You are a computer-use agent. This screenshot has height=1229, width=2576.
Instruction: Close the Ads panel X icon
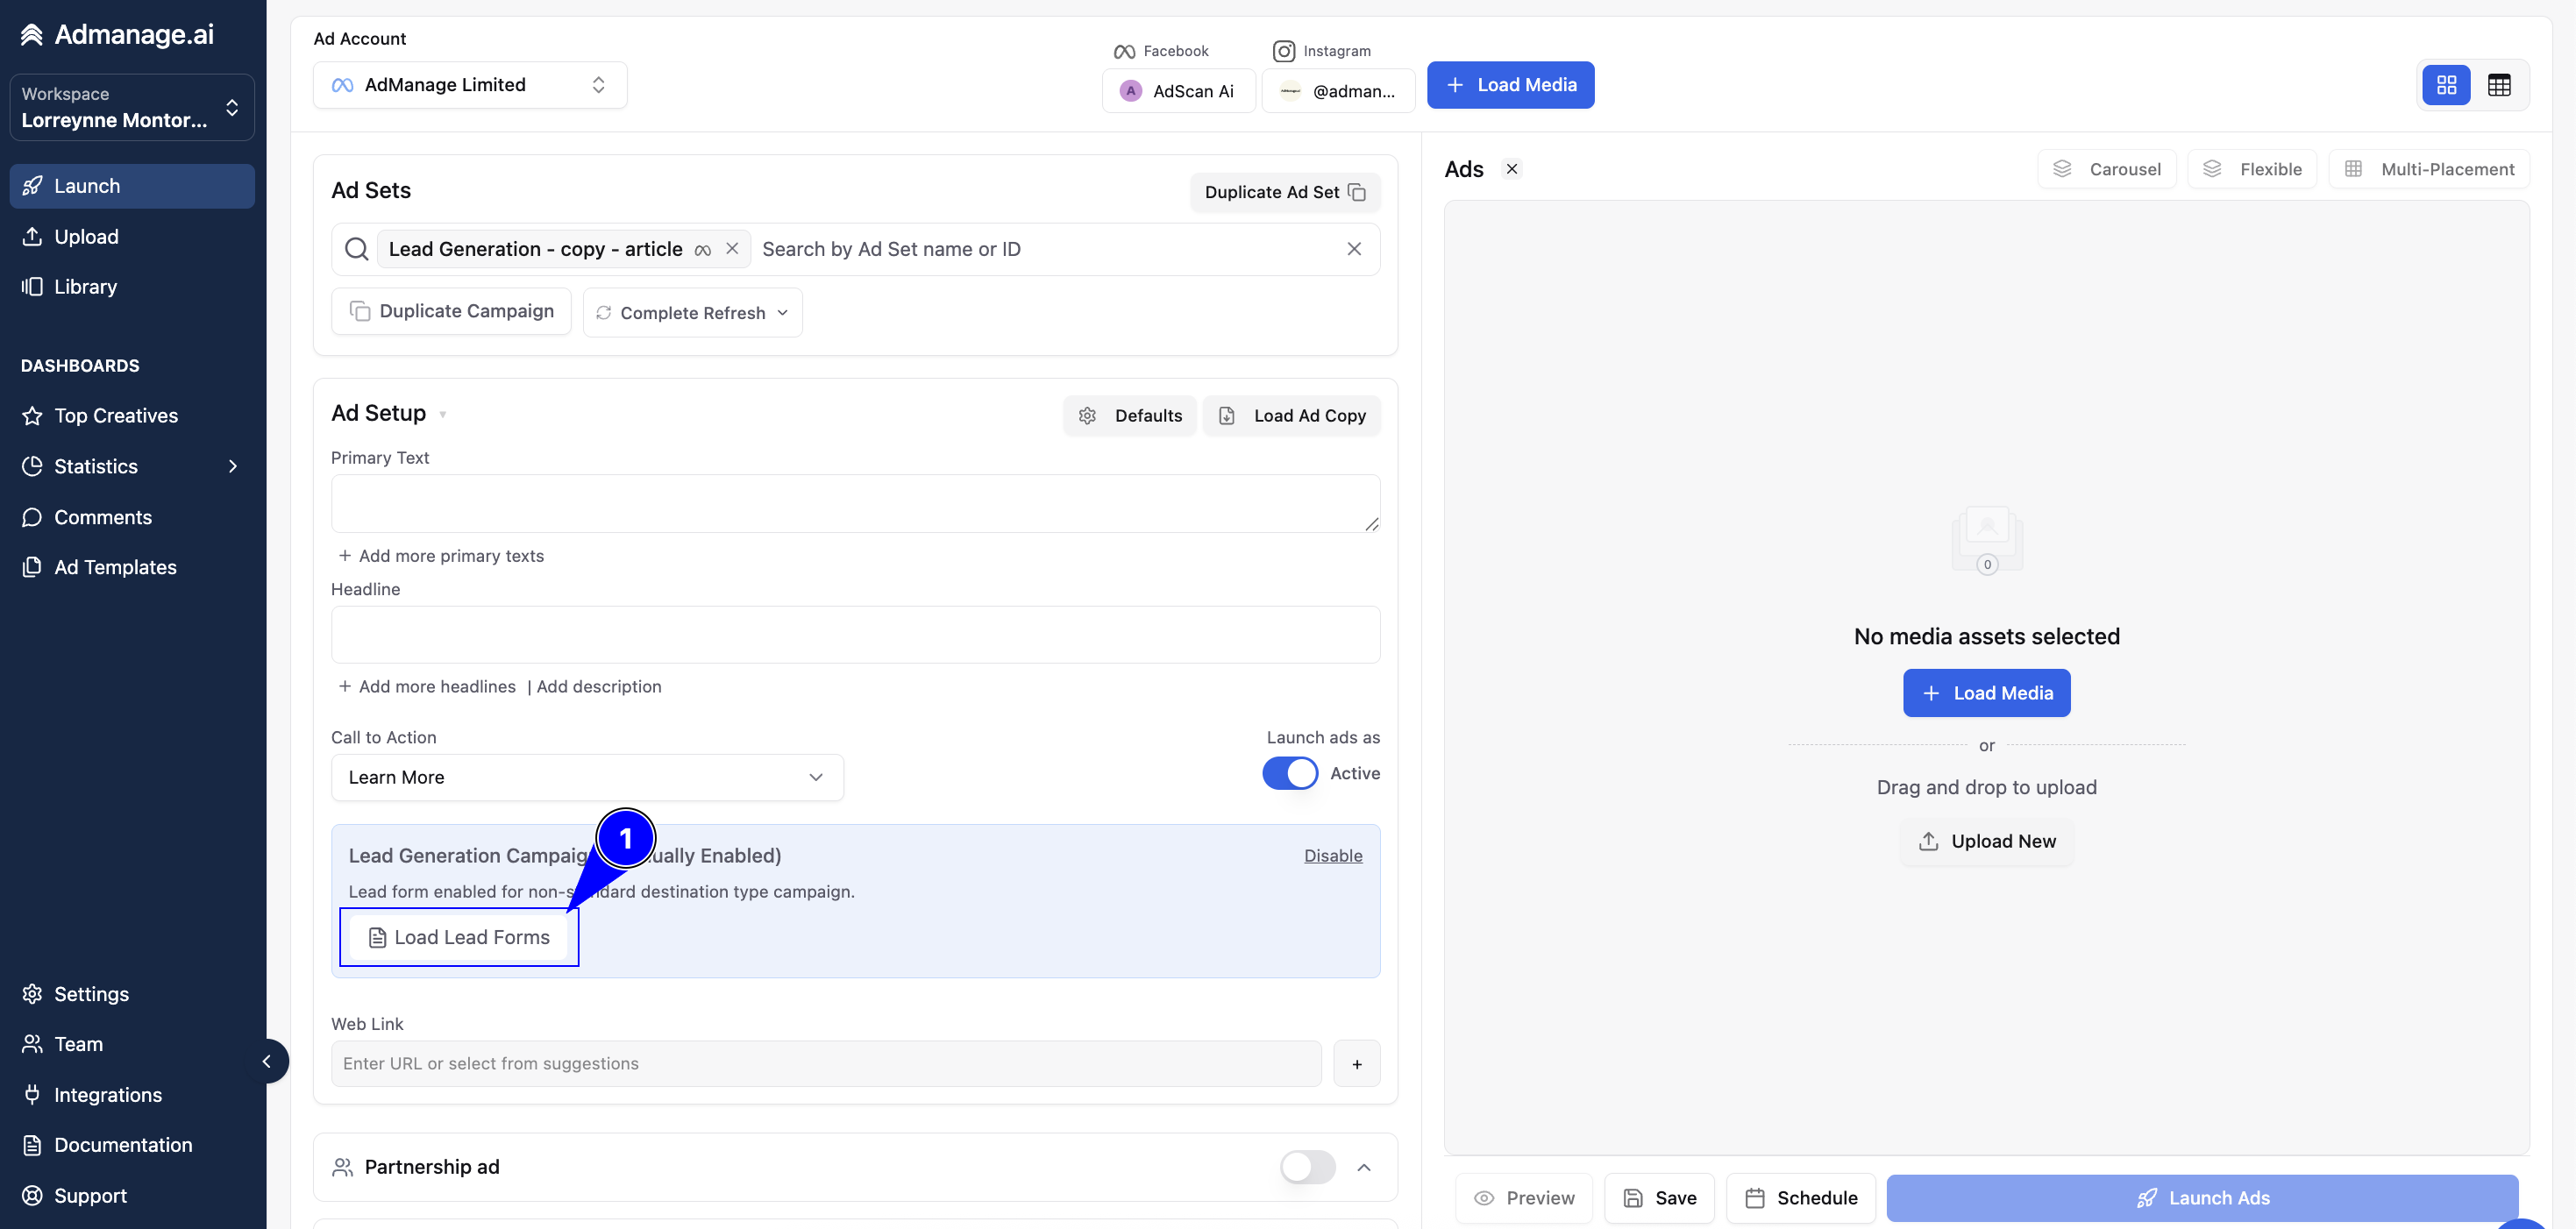tap(1512, 169)
